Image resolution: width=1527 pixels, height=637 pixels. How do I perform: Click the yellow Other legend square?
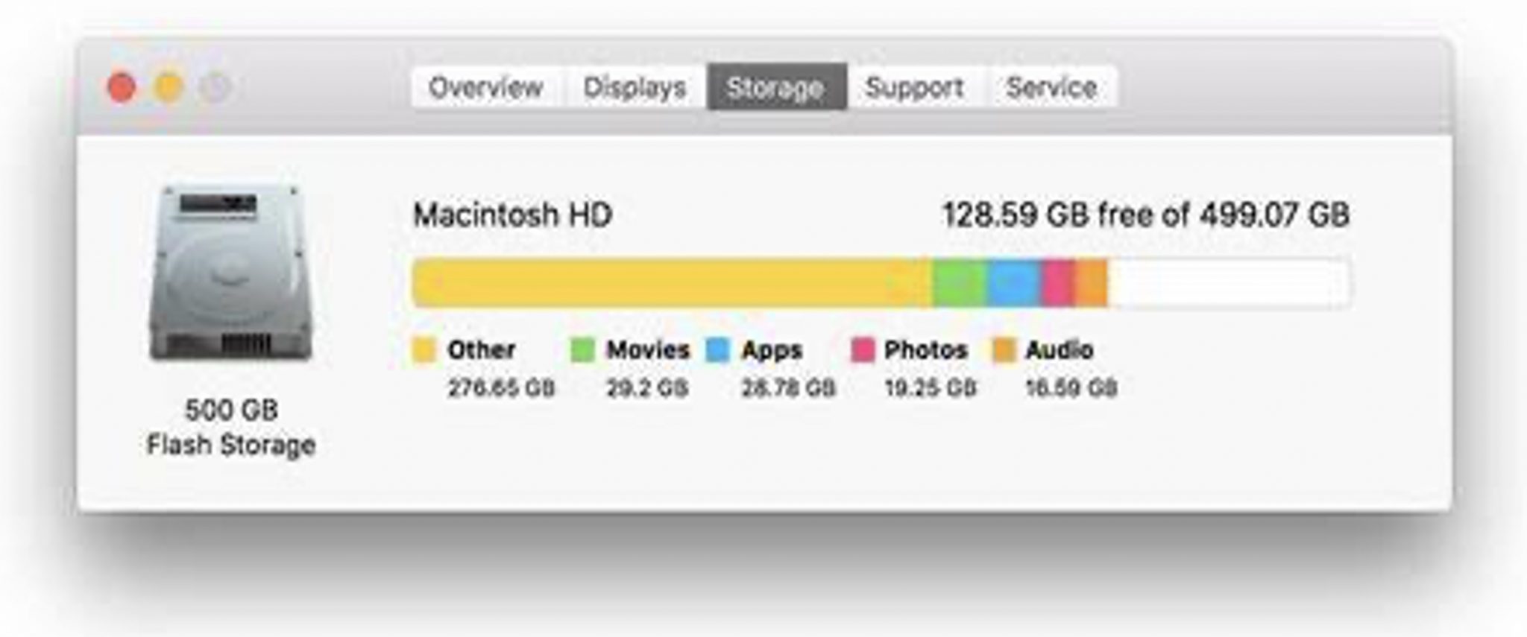(x=424, y=349)
